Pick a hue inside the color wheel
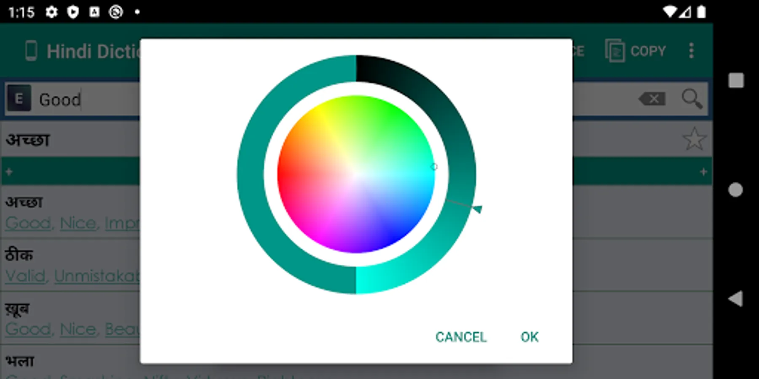This screenshot has width=759, height=379. 356,174
